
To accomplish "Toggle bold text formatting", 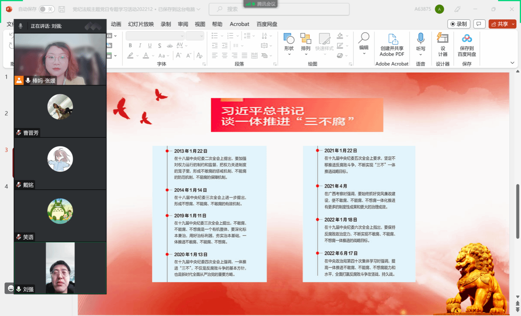I will pyautogui.click(x=130, y=46).
